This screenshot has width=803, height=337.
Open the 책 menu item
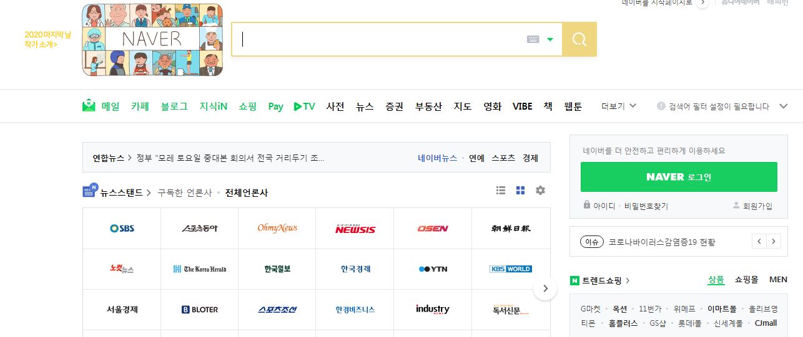(548, 107)
